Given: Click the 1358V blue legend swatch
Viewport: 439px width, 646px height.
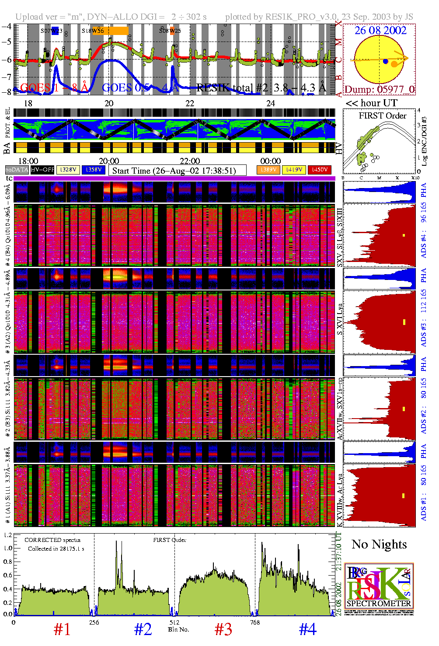Looking at the screenshot, I should (x=94, y=170).
